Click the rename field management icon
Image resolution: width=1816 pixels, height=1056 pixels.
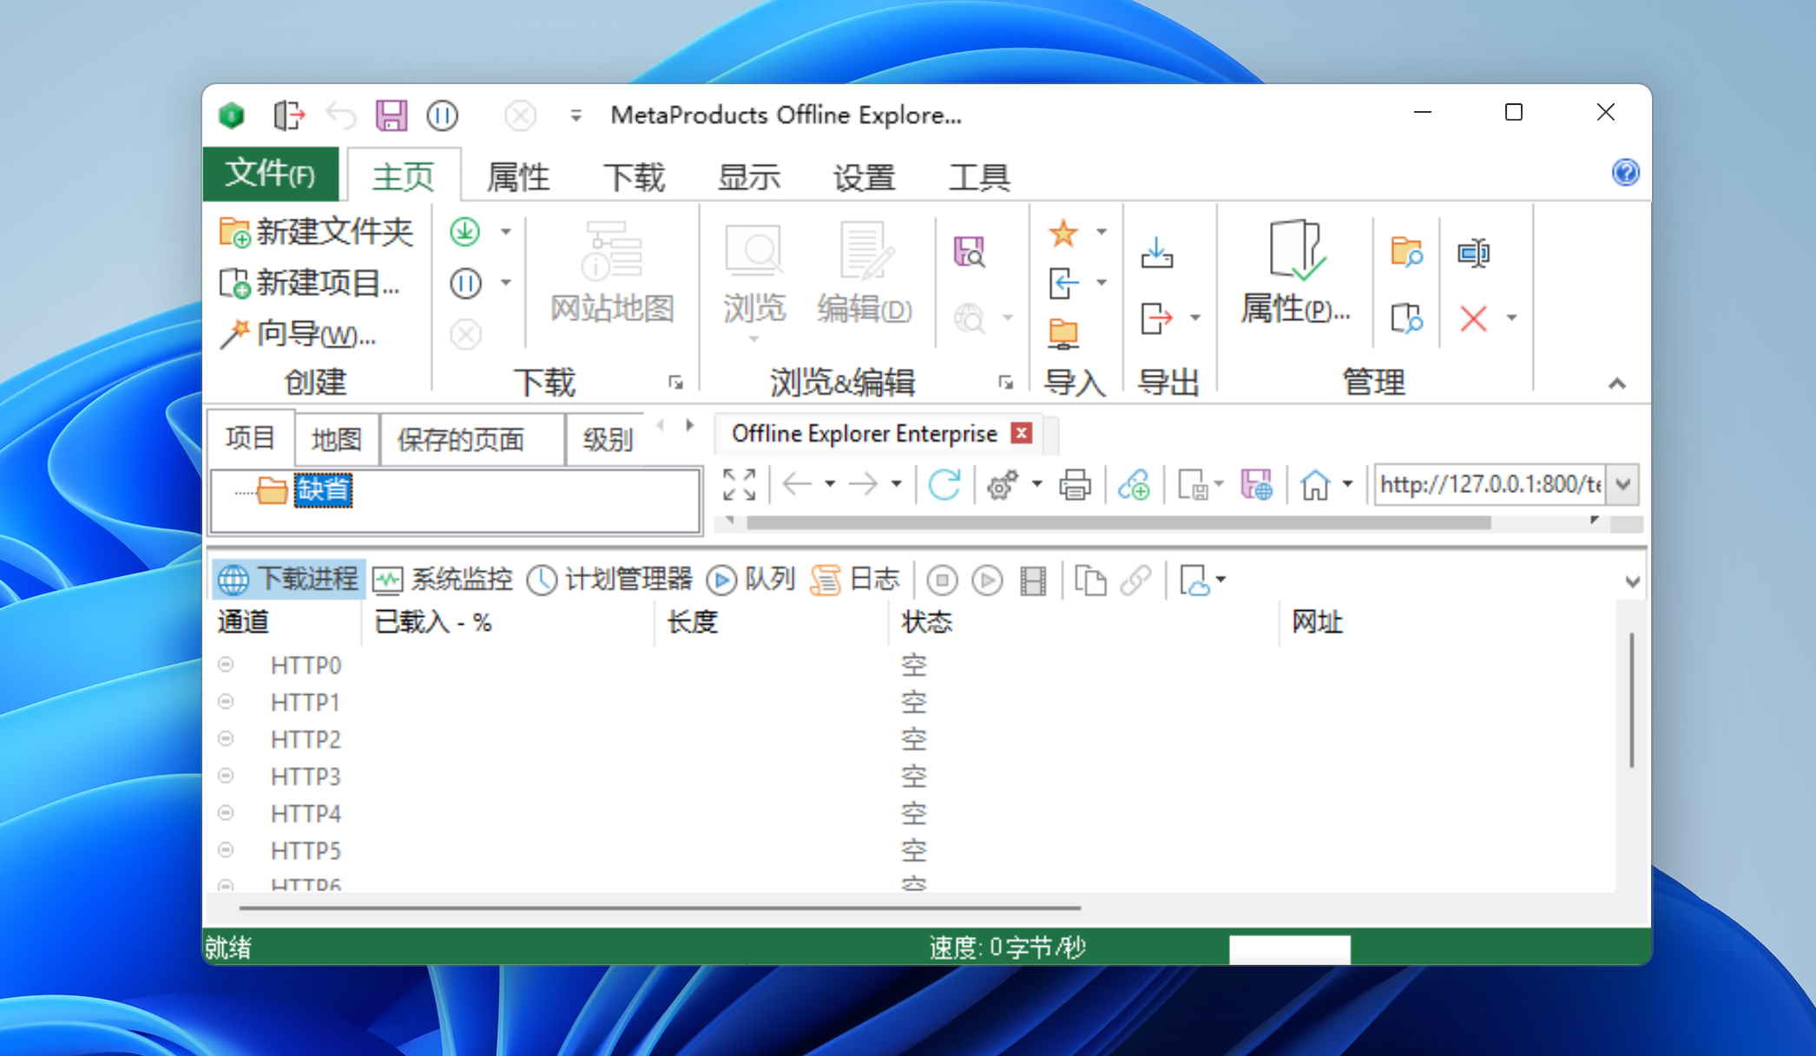pyautogui.click(x=1473, y=253)
